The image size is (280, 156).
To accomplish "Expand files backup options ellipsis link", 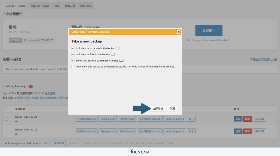I will (x=113, y=54).
